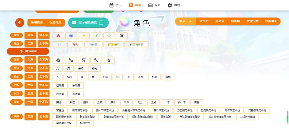
Task: Sort by 攻击力
Action: pos(204,21)
